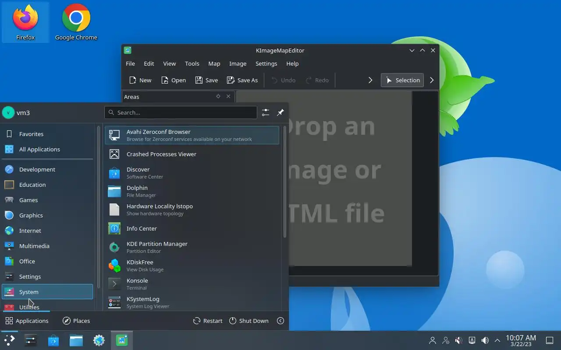Select Graphics category

[47, 215]
